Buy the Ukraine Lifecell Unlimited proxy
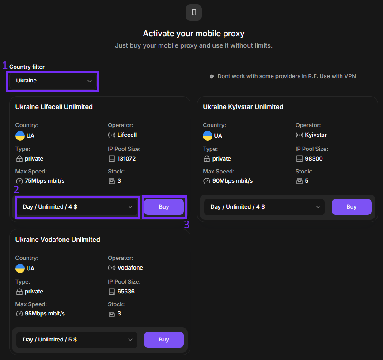The height and width of the screenshot is (360, 383). (163, 207)
